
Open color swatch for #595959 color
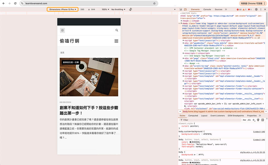tap(190, 142)
